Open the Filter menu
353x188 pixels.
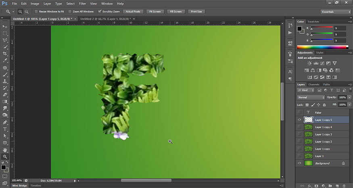click(x=82, y=4)
